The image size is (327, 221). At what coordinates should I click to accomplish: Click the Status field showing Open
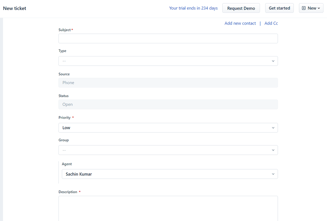click(168, 104)
